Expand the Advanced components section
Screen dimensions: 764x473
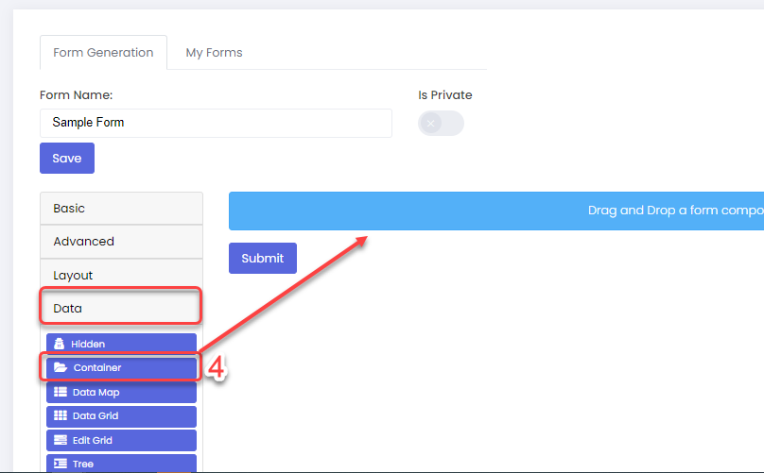click(x=121, y=242)
